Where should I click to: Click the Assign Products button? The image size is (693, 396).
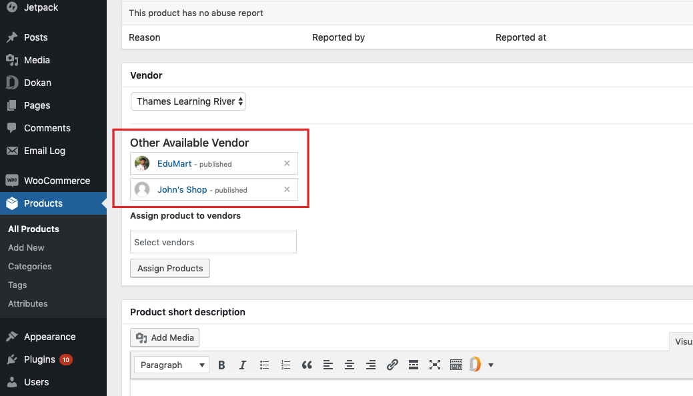click(170, 268)
